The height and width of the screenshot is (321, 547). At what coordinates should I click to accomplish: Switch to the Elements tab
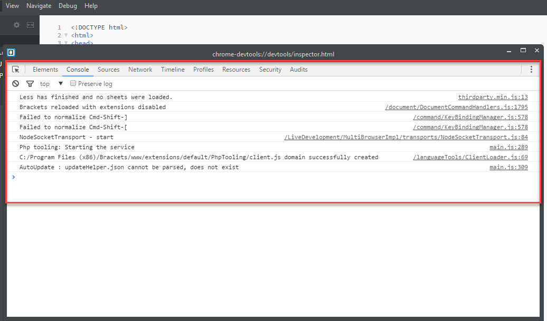tap(45, 69)
